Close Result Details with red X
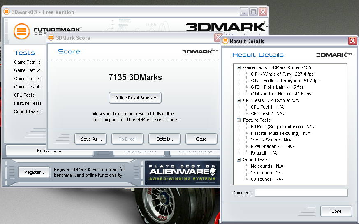359x224 pixels. pos(352,41)
